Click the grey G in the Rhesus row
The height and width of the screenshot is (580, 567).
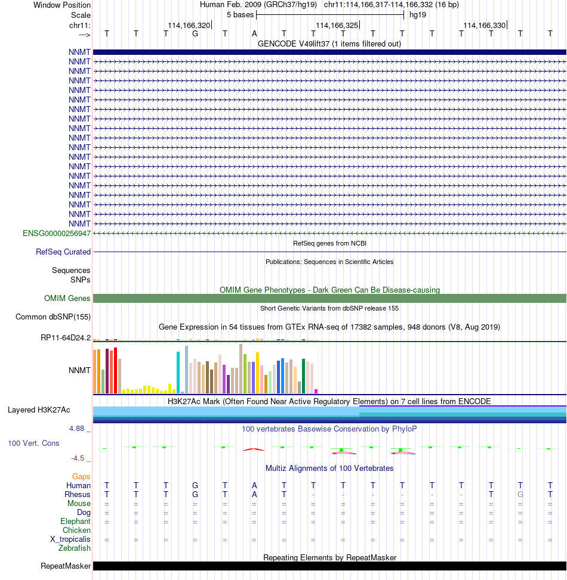click(x=520, y=495)
